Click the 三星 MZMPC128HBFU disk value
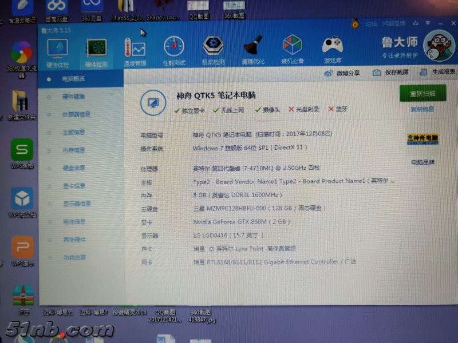 [259, 208]
